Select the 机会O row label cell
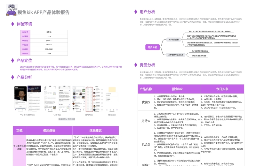Image resolution: width=256 pixels, height=166 pixels. click(x=146, y=144)
